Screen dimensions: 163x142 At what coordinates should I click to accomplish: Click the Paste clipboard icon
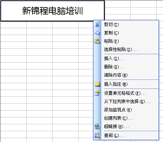coord(97,41)
